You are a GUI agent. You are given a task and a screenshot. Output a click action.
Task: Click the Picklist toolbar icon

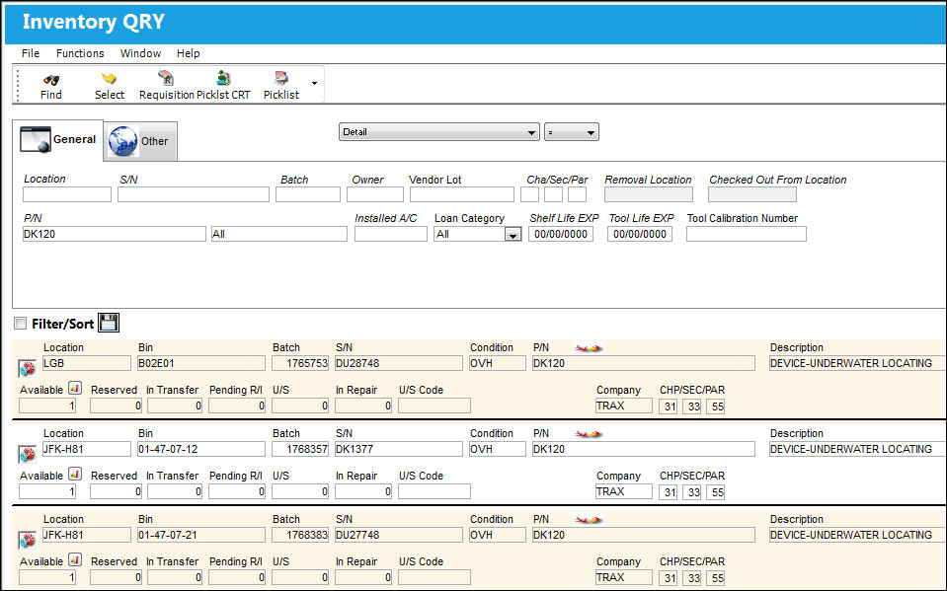pyautogui.click(x=281, y=78)
